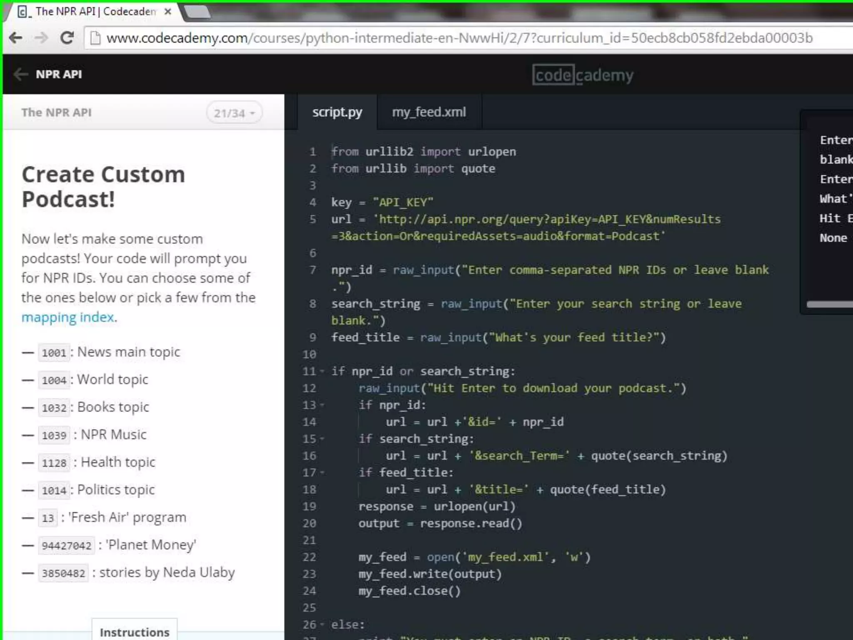Click ID code 1004 World topic
853x640 pixels.
54,380
